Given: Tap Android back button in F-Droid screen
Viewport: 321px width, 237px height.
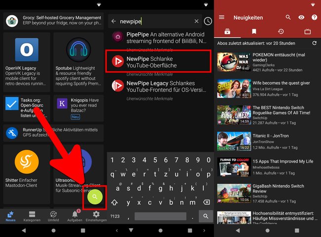Looking at the screenshot, I should point(24,231).
